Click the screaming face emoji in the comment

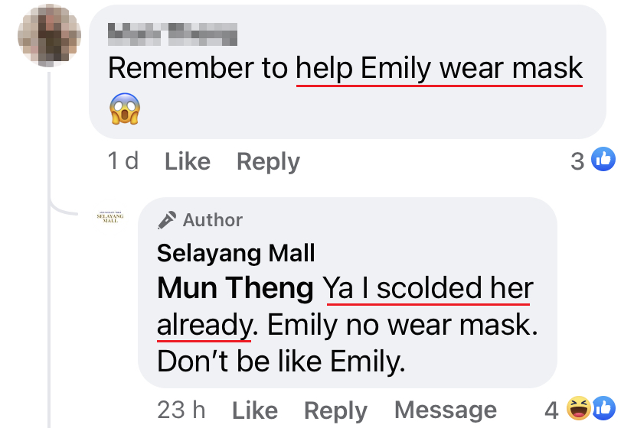tap(125, 109)
